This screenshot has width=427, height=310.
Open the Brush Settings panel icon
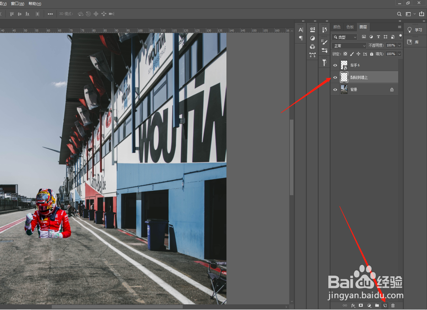[324, 42]
